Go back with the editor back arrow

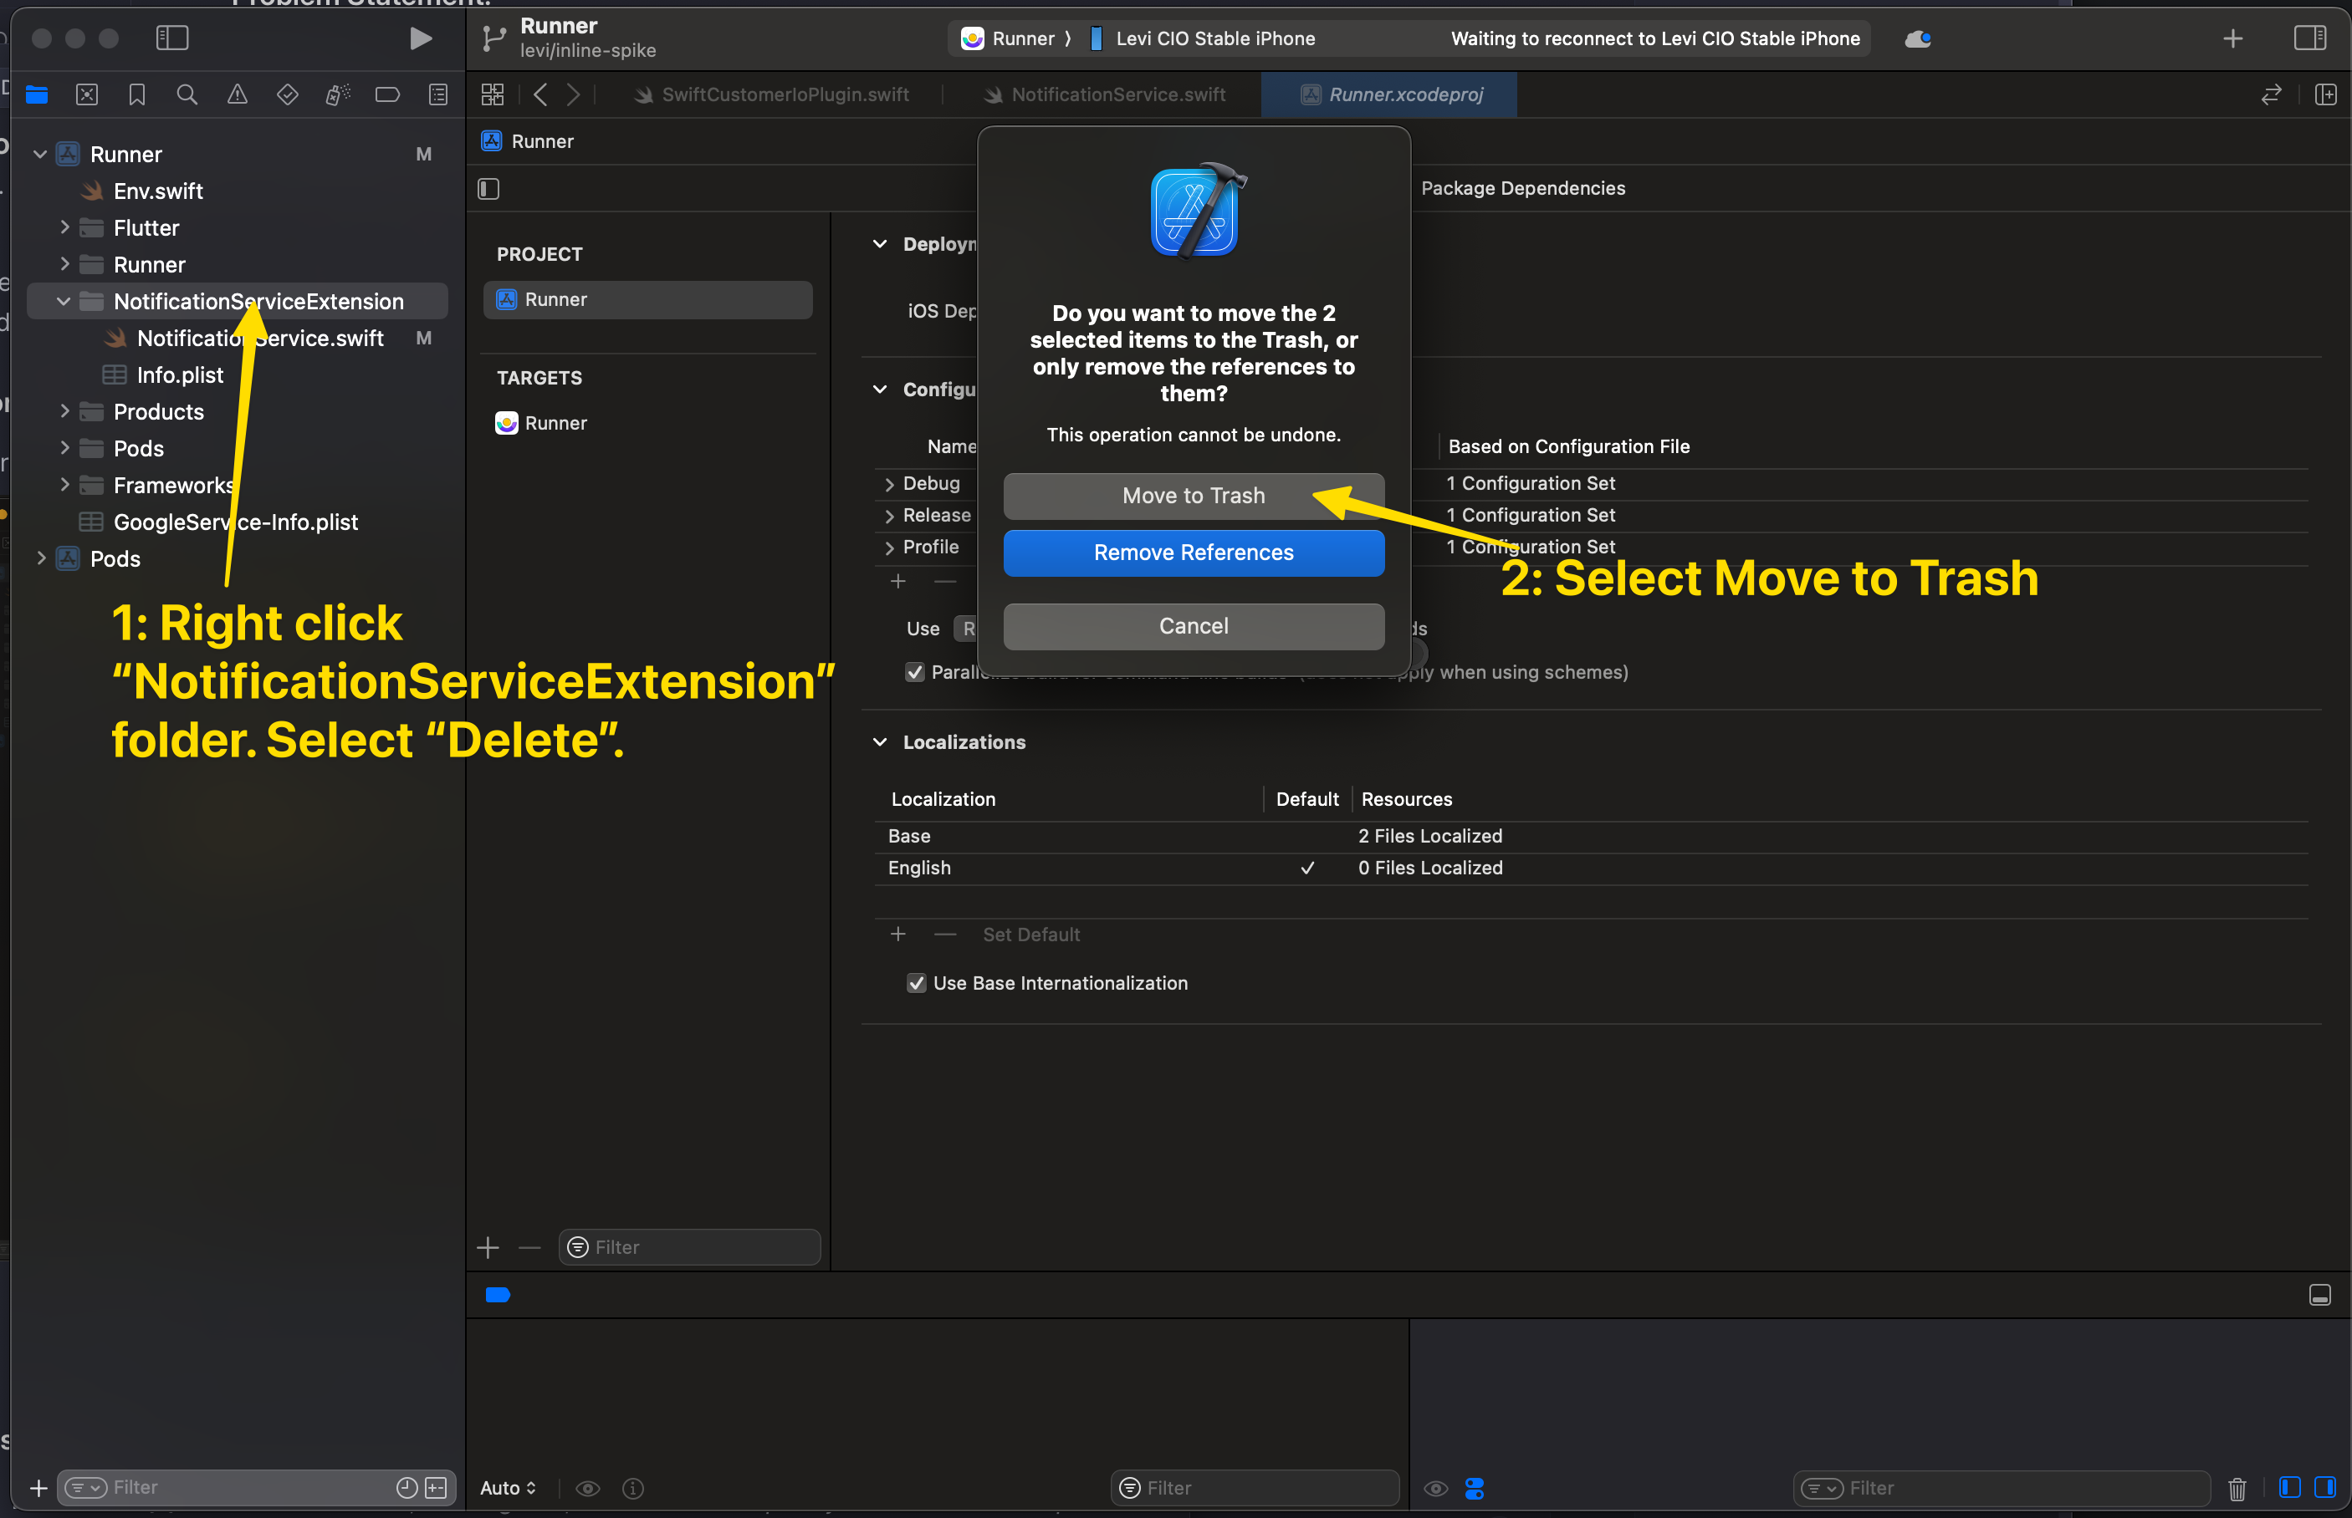(539, 94)
